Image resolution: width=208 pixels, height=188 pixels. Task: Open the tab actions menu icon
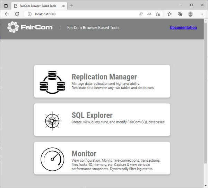(6, 6)
